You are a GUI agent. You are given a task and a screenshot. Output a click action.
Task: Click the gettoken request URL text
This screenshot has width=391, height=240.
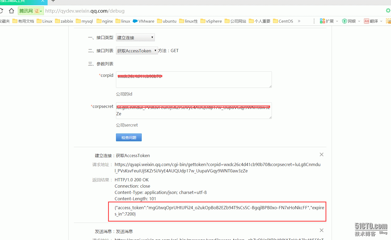pos(217,168)
